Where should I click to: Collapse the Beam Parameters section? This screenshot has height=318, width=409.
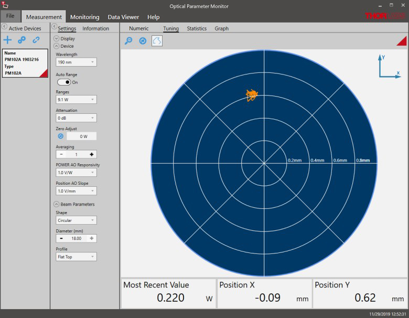click(57, 204)
